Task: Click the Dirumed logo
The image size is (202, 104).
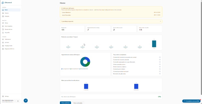Action: coord(7,2)
